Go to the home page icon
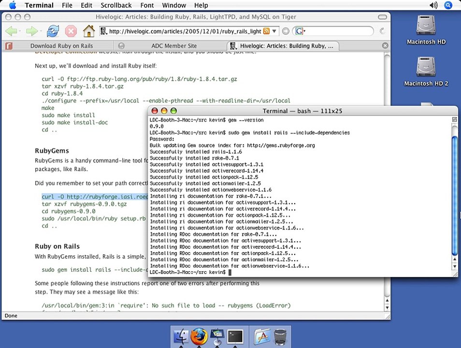 [89, 31]
